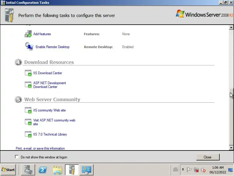The height and width of the screenshot is (176, 234).
Task: Open IIS Download Center link
Action: pos(48,73)
